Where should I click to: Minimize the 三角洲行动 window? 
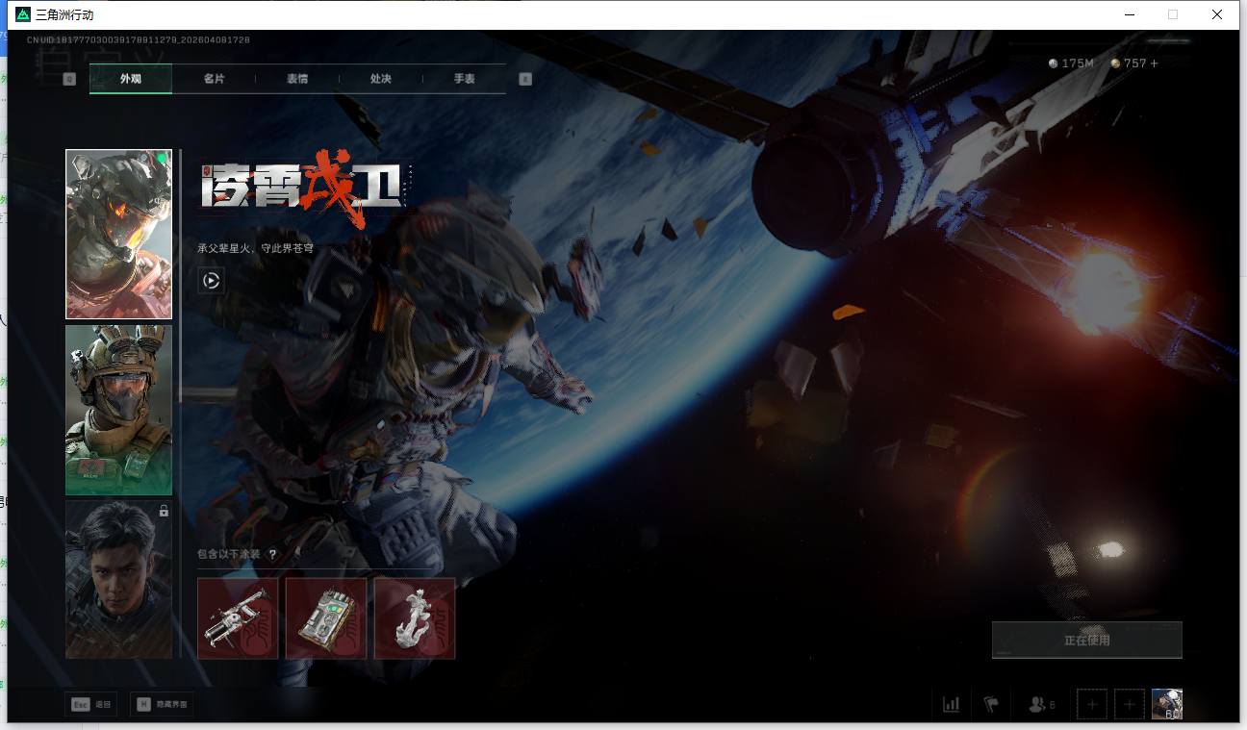pos(1129,14)
